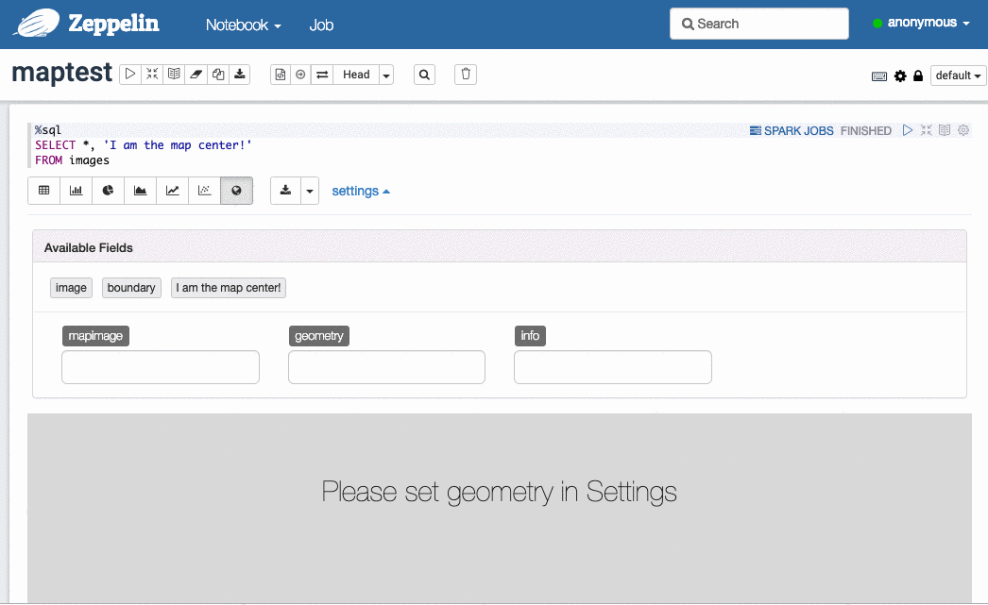Open keyboard shortcuts list icon
The width and height of the screenshot is (988, 605).
[x=879, y=76]
